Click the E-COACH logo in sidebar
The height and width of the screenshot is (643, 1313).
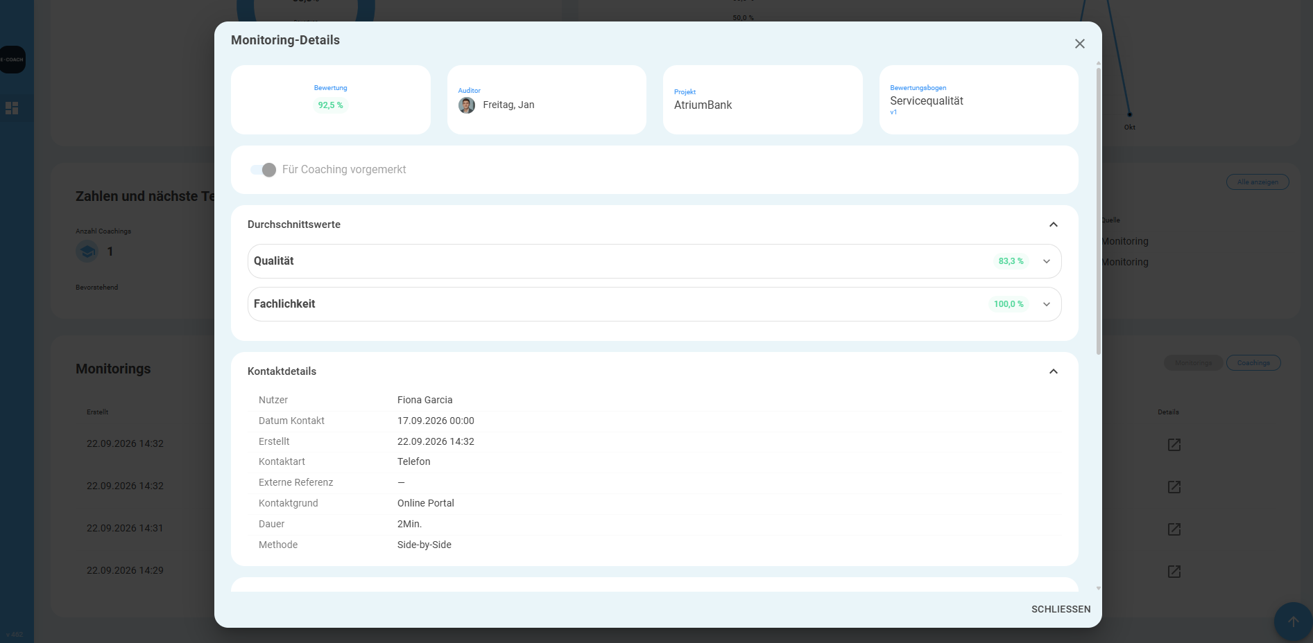(x=12, y=60)
